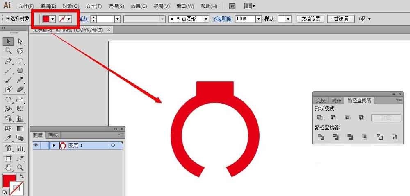
Task: Toggle lock column for 图层 1
Action: pyautogui.click(x=44, y=145)
